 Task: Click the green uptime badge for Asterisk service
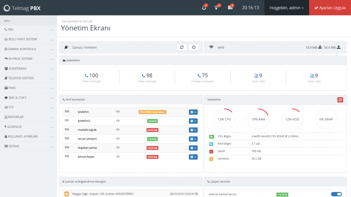click(282, 195)
